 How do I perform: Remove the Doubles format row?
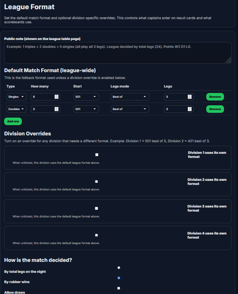215,109
